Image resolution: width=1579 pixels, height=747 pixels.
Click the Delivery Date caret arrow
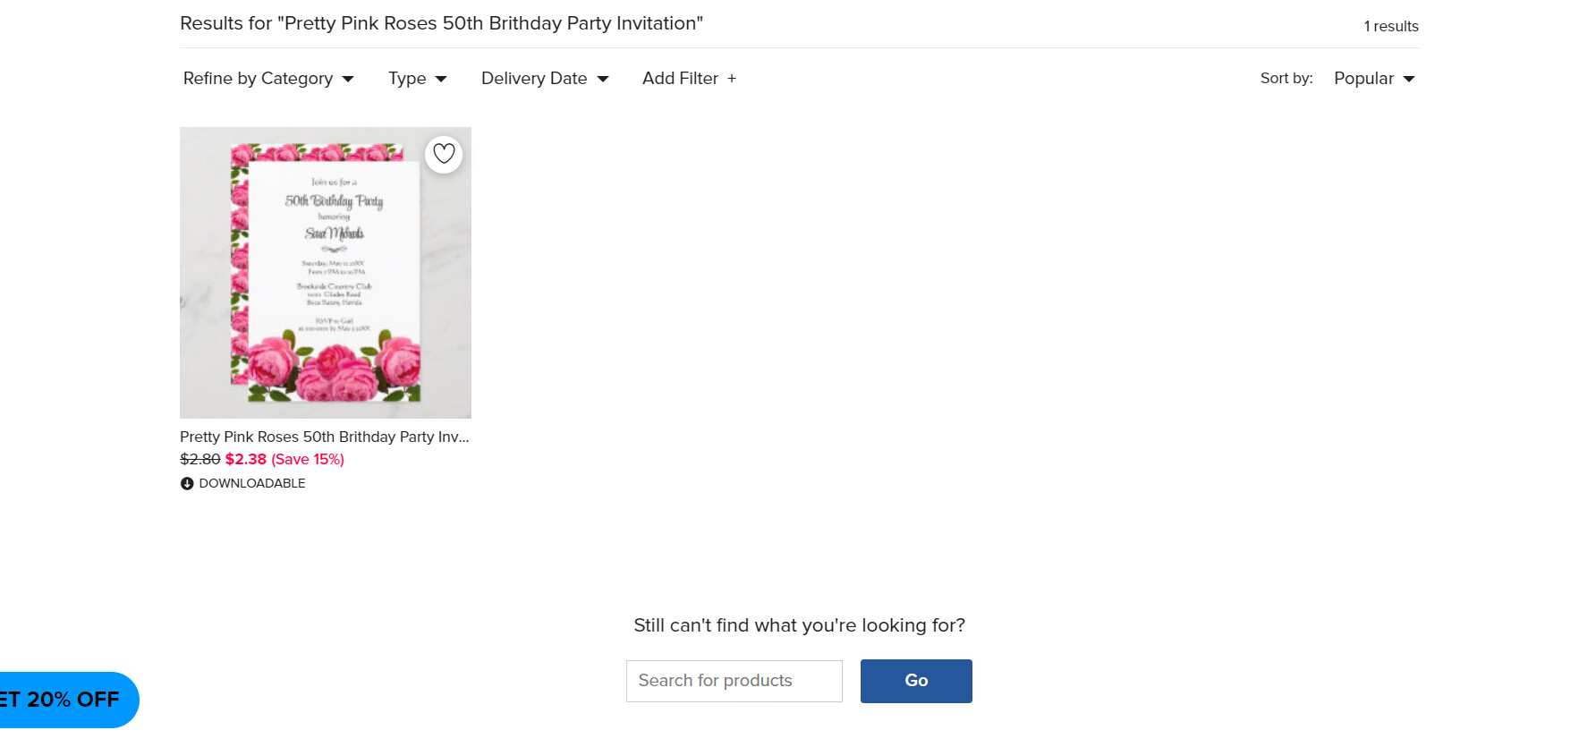[603, 79]
